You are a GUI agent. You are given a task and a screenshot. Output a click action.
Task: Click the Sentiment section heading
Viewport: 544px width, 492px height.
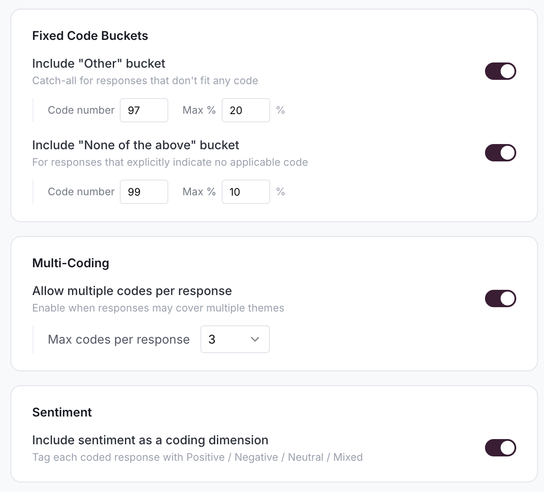coord(62,412)
